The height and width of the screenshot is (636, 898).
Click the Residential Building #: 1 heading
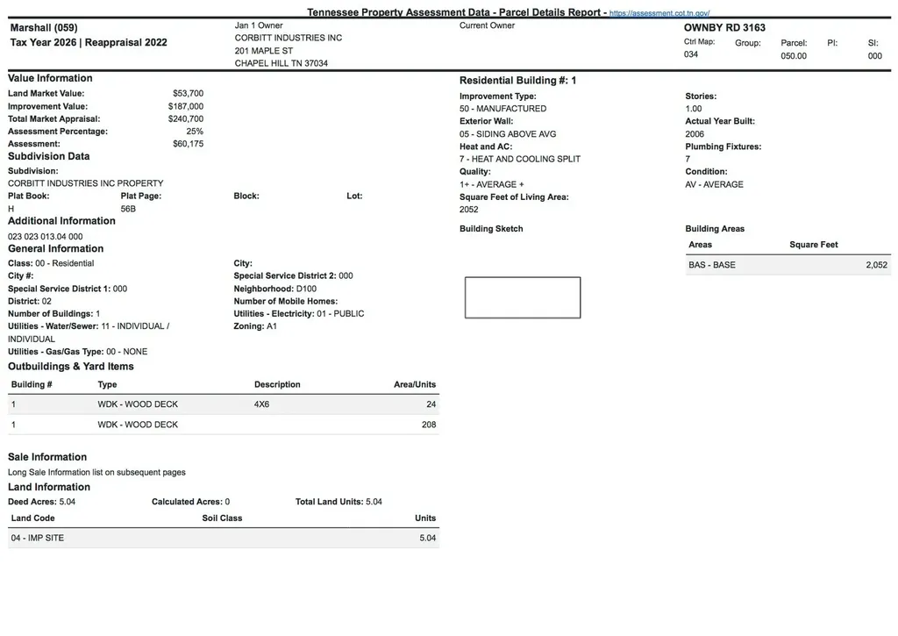tap(517, 80)
